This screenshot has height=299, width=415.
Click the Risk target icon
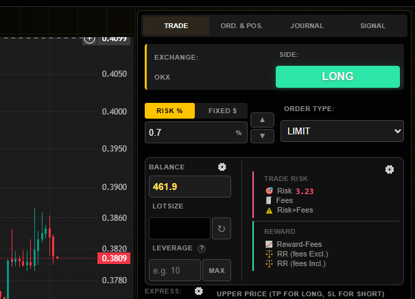pyautogui.click(x=269, y=191)
